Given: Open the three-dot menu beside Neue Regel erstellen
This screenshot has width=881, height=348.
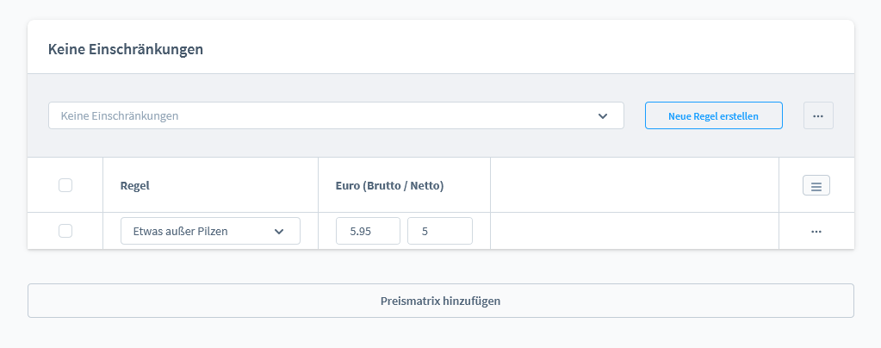Looking at the screenshot, I should pyautogui.click(x=818, y=115).
